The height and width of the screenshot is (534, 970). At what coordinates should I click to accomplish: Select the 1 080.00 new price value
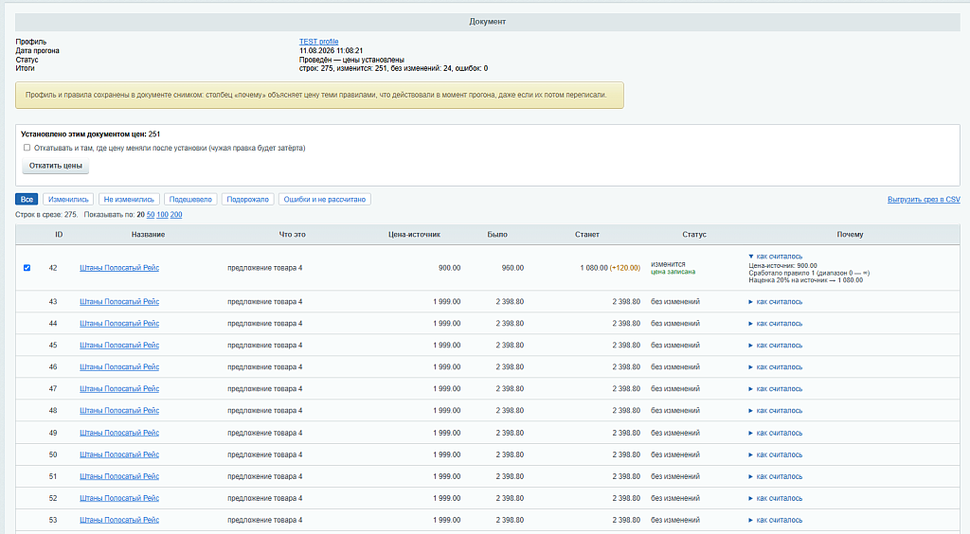[594, 268]
